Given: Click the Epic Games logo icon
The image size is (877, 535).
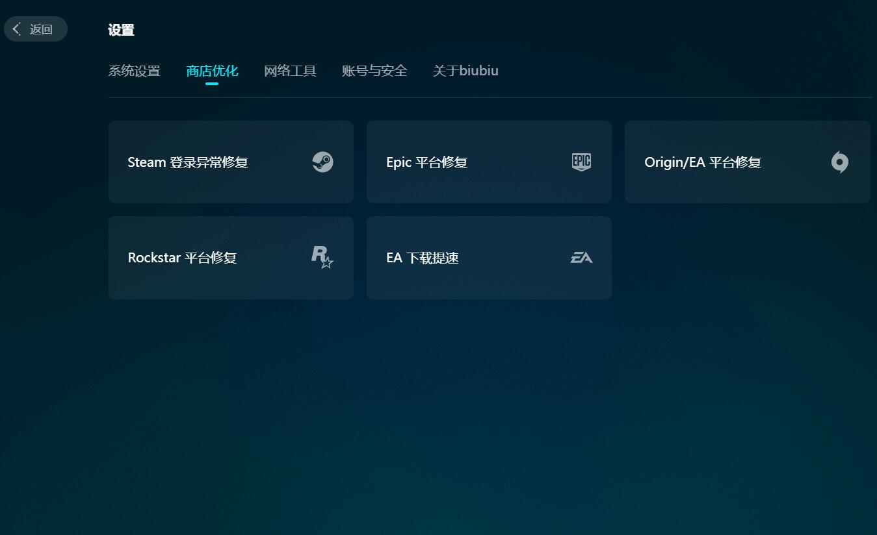Looking at the screenshot, I should [x=581, y=162].
